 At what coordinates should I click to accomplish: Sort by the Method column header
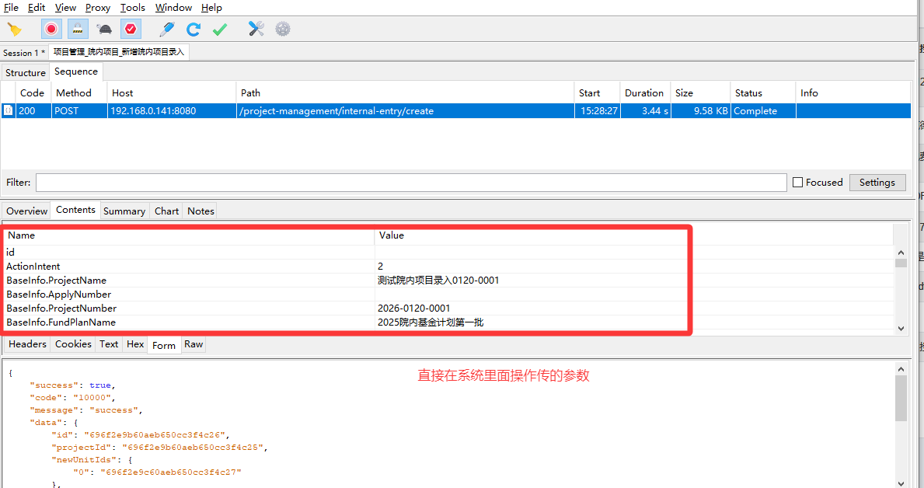coord(79,93)
